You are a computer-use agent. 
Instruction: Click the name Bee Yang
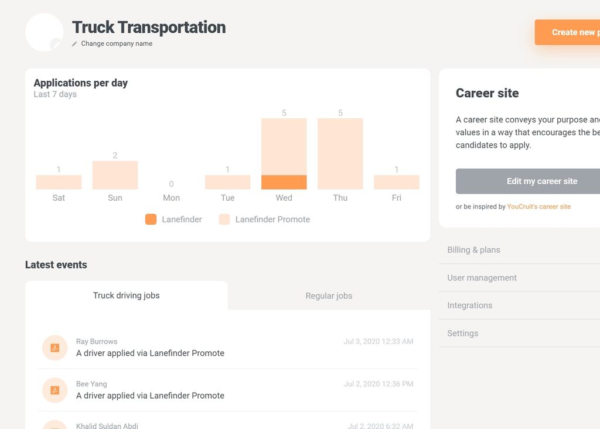tap(91, 384)
